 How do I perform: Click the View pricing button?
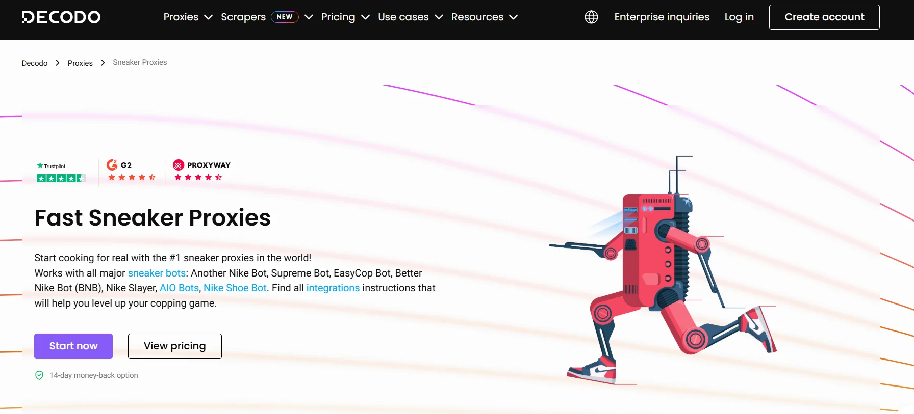click(x=175, y=346)
